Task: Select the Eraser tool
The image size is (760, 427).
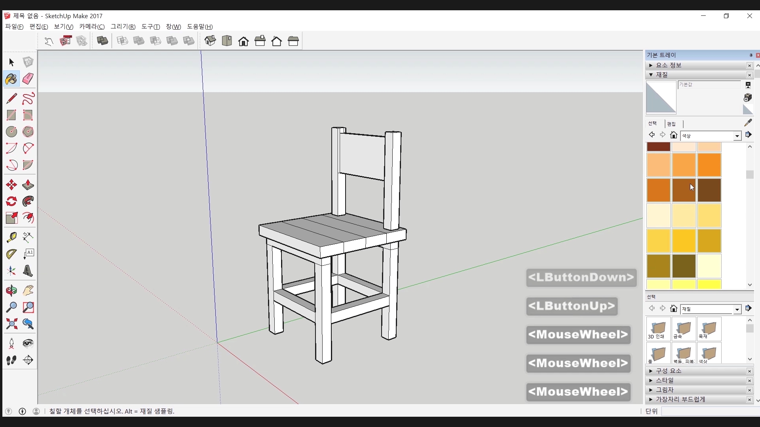Action: 28,79
